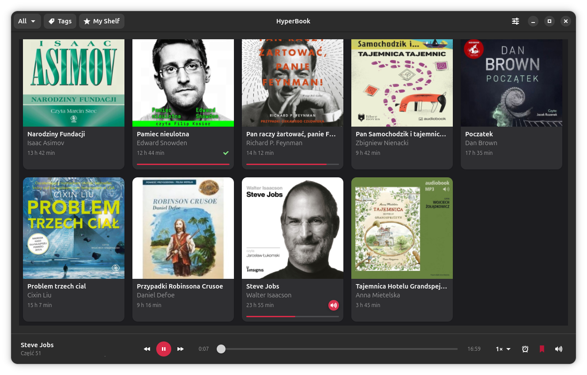Viewport: 587px width, 375px height.
Task: Open the Robinson Crusoe cover
Action: pos(183,228)
